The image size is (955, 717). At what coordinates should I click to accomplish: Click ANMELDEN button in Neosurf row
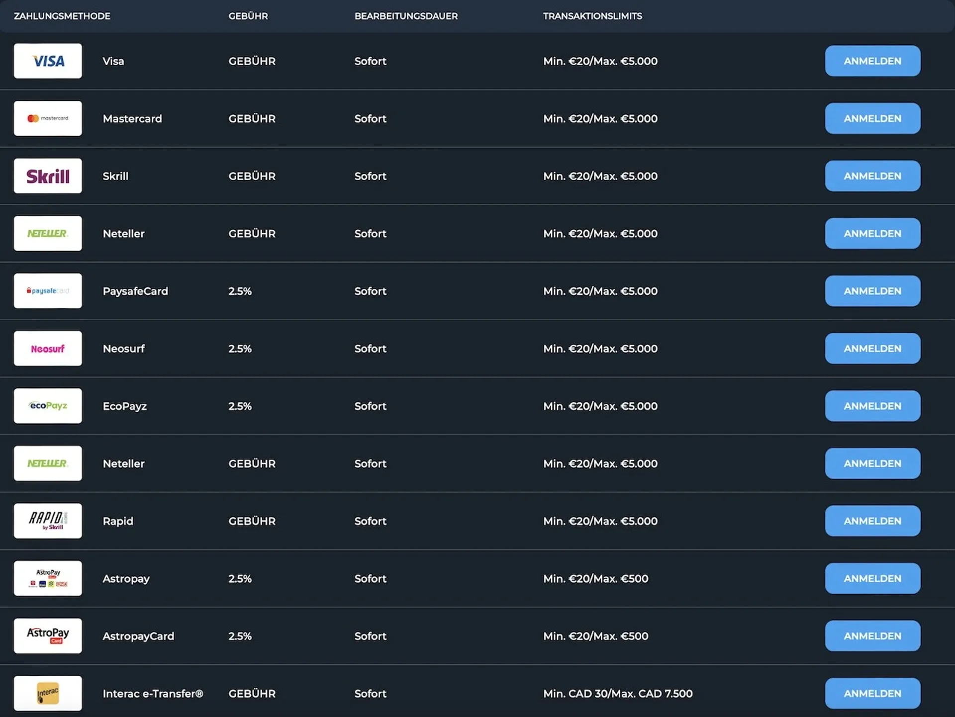click(x=872, y=349)
